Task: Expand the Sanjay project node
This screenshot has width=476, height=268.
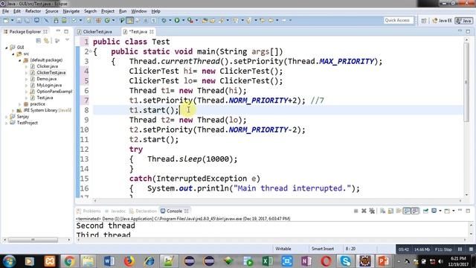Action: [7, 117]
